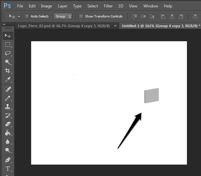Viewport: 201px width, 176px height.
Task: Click the Align right edges icon
Action: (181, 16)
